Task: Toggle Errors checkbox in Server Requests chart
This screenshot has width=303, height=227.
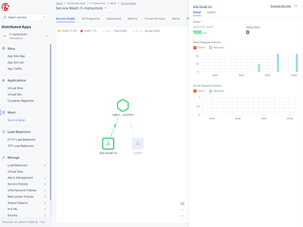Action: point(195,91)
